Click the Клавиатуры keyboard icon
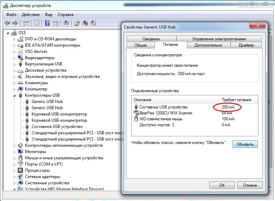Screen dimensions: 275x201 [x=20, y=83]
